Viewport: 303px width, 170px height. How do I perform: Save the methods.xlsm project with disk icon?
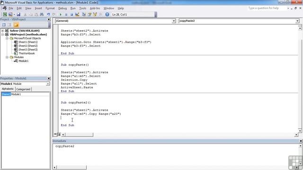(x=18, y=15)
